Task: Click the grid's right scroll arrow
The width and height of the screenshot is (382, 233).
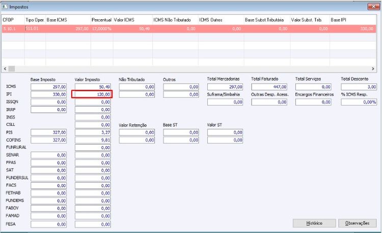Action: [373, 69]
